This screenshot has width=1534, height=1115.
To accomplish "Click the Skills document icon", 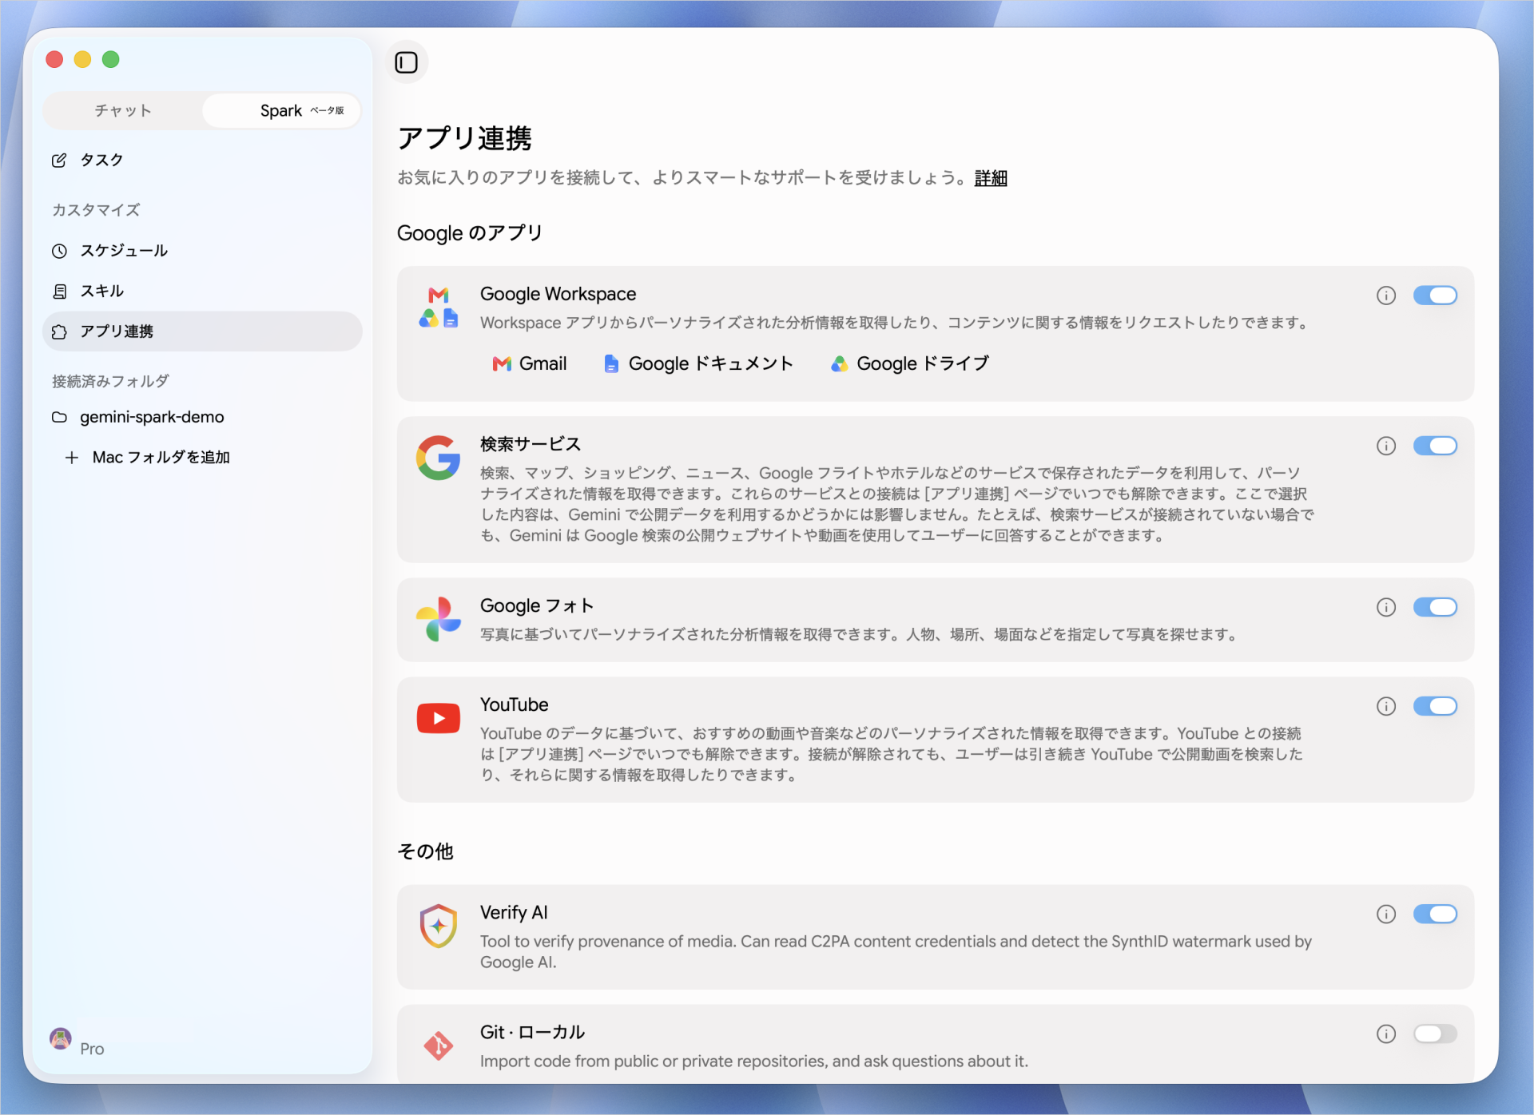I will [x=59, y=292].
